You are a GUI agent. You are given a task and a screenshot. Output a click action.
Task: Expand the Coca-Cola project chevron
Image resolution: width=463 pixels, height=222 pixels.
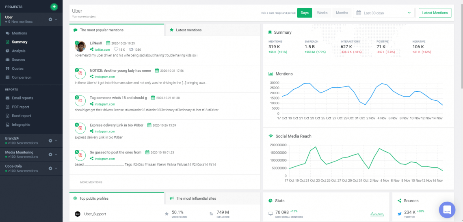[x=56, y=168]
